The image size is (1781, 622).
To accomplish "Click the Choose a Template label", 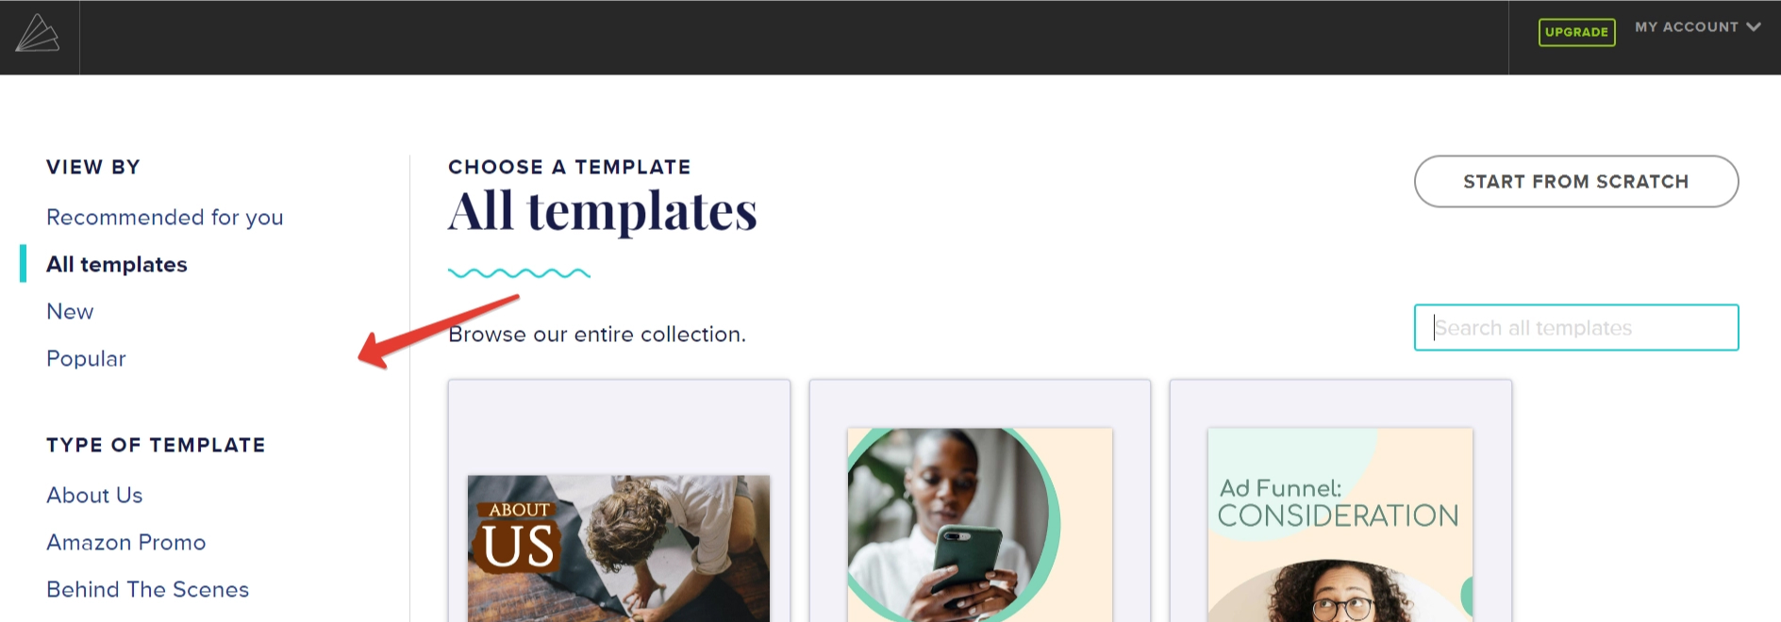I will click(x=569, y=168).
